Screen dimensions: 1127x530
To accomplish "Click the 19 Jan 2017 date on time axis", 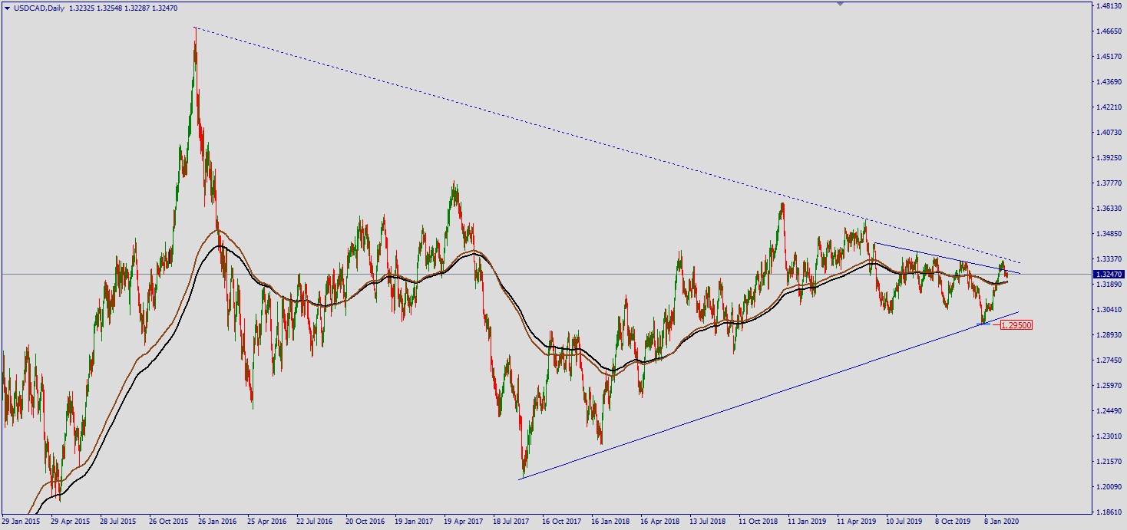I will tap(415, 521).
